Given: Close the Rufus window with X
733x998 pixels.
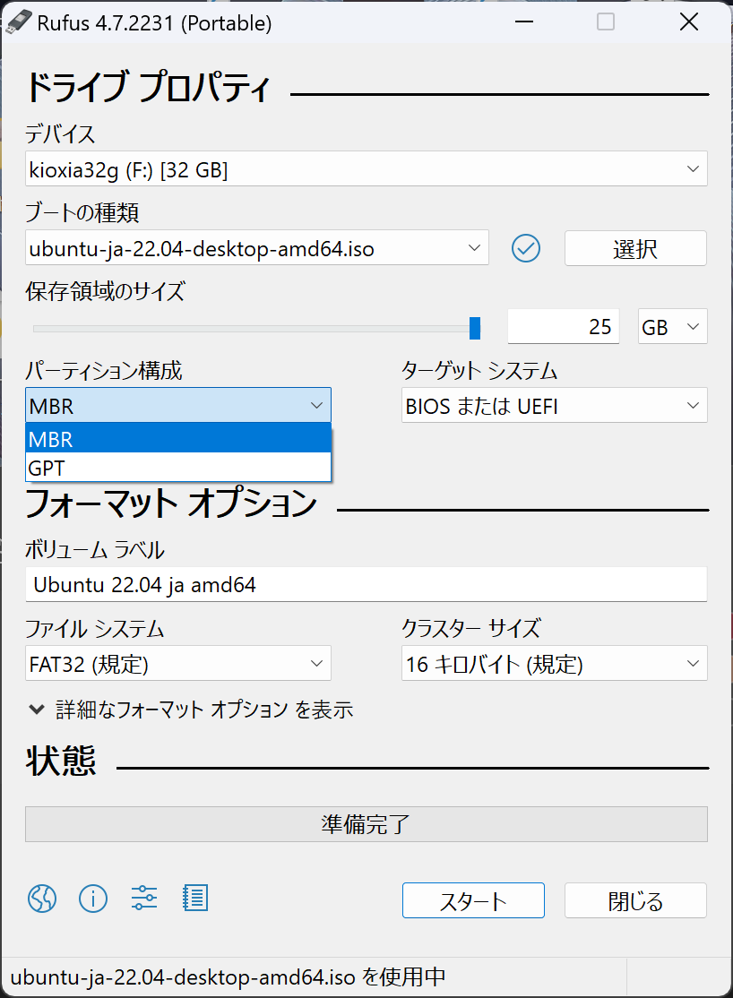Looking at the screenshot, I should point(689,22).
